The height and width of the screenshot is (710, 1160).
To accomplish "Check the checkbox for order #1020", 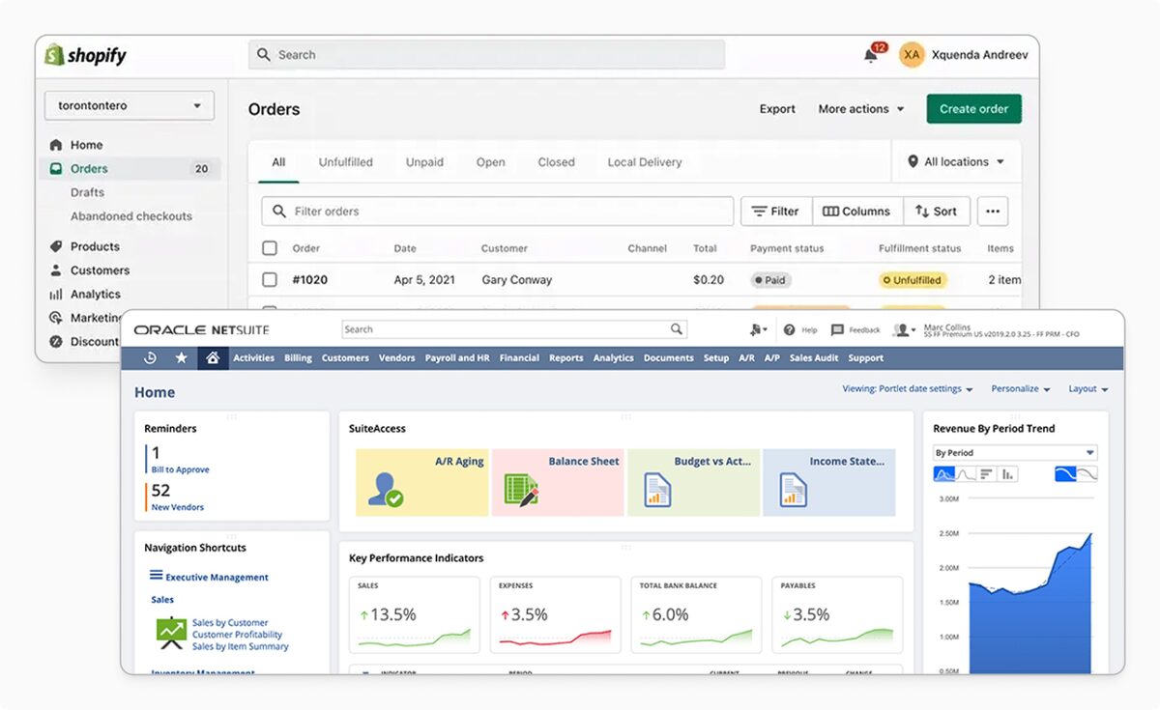I will (269, 278).
